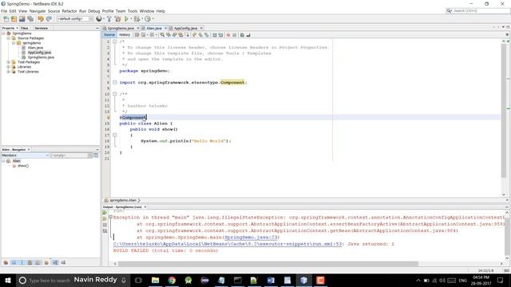
Task: Switch editor to Source view
Action: click(109, 35)
